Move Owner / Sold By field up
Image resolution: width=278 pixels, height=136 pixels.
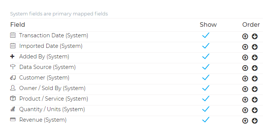(245, 89)
